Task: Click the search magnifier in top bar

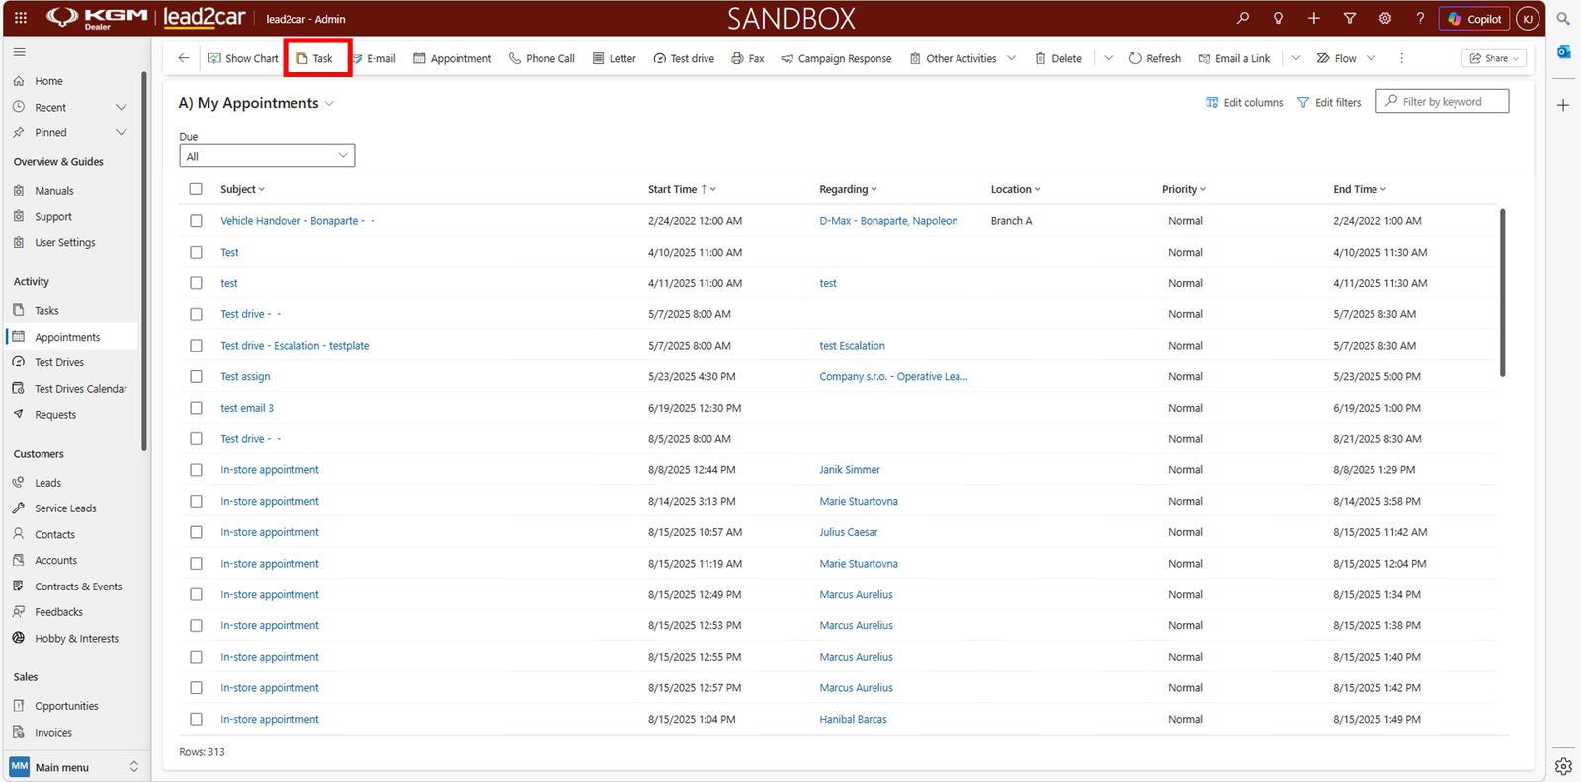Action: tap(1243, 18)
